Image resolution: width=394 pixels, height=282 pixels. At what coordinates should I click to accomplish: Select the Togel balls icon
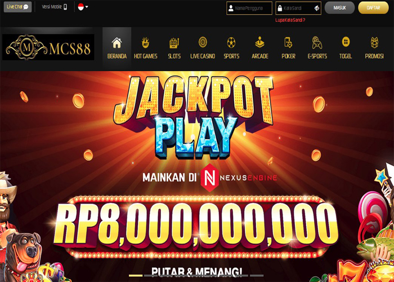click(346, 42)
